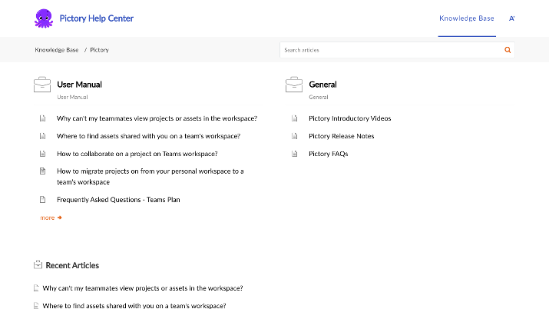The height and width of the screenshot is (309, 549).
Task: Click 'User Manual' subtitle text
Action: click(x=72, y=97)
